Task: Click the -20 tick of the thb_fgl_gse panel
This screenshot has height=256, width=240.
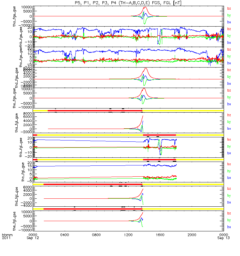Action: (28, 156)
